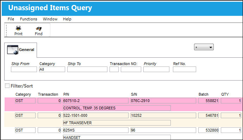This screenshot has height=140, width=243.
Task: Select the General tab
Action: (21, 50)
